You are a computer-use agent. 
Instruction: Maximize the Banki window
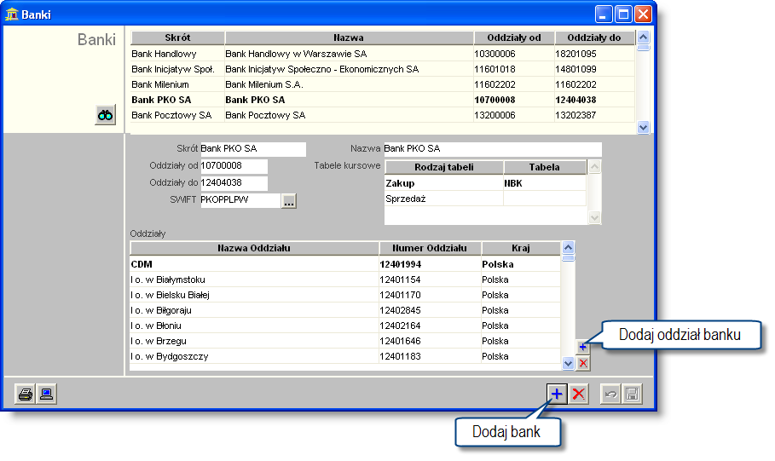623,14
